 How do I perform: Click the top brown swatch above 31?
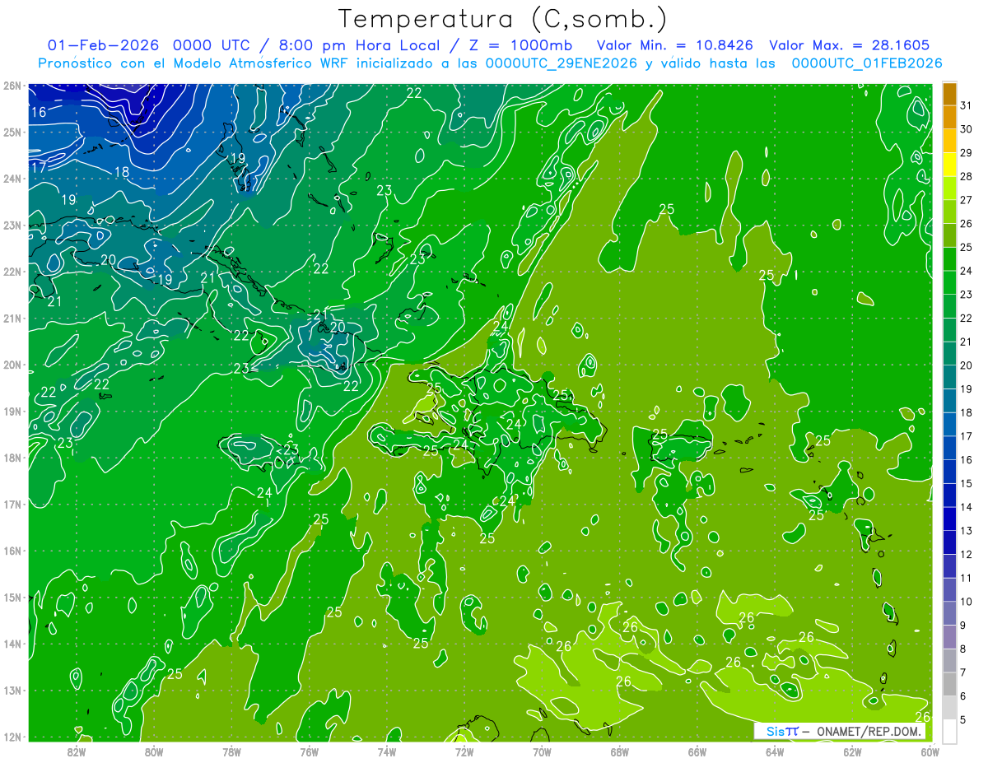(x=949, y=93)
